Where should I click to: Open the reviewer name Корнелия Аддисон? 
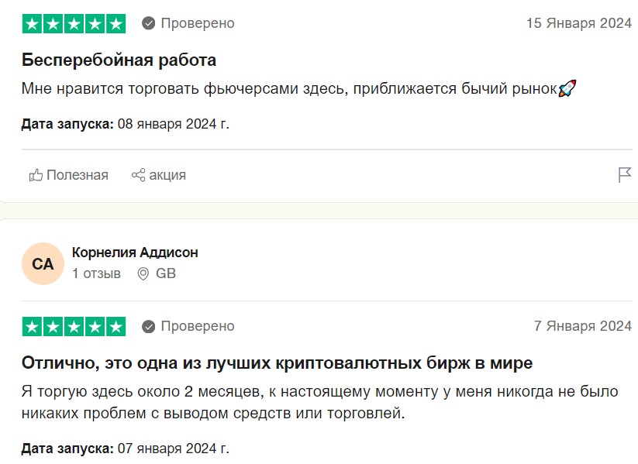(135, 253)
